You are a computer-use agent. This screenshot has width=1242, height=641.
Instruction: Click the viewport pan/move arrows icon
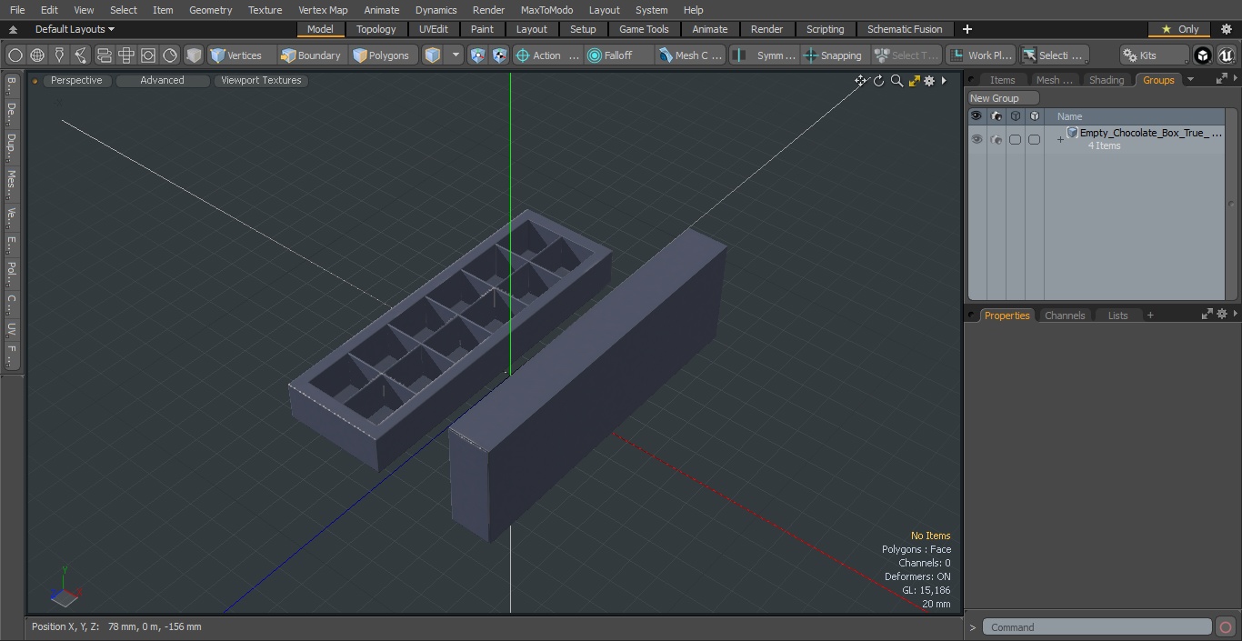860,81
